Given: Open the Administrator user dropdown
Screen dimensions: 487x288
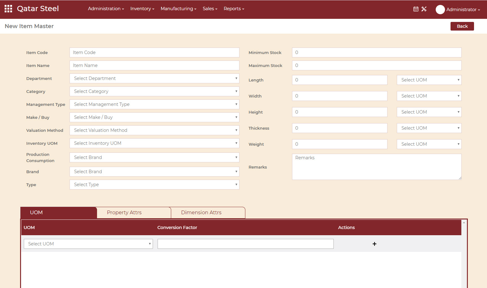Looking at the screenshot, I should coord(463,10).
